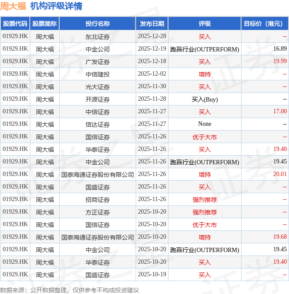Viewport: 289px width, 294px height.
Task: Select the date 2025-11-30
Action: tap(152, 86)
